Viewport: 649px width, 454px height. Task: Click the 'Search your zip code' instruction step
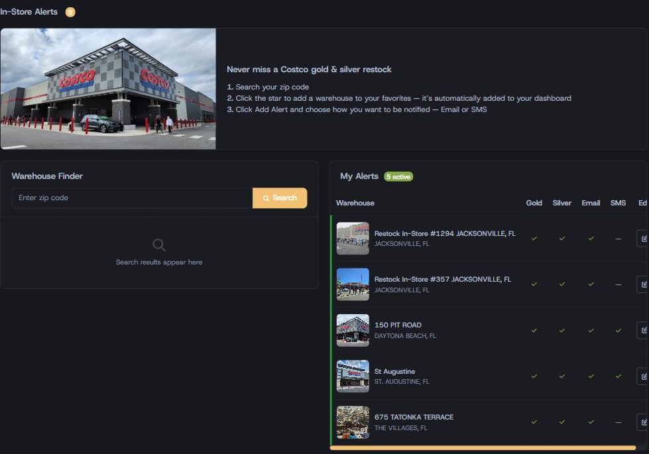coord(268,87)
